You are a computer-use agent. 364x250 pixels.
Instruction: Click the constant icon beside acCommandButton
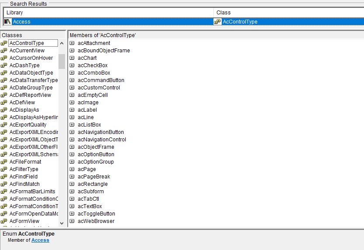[x=72, y=80]
